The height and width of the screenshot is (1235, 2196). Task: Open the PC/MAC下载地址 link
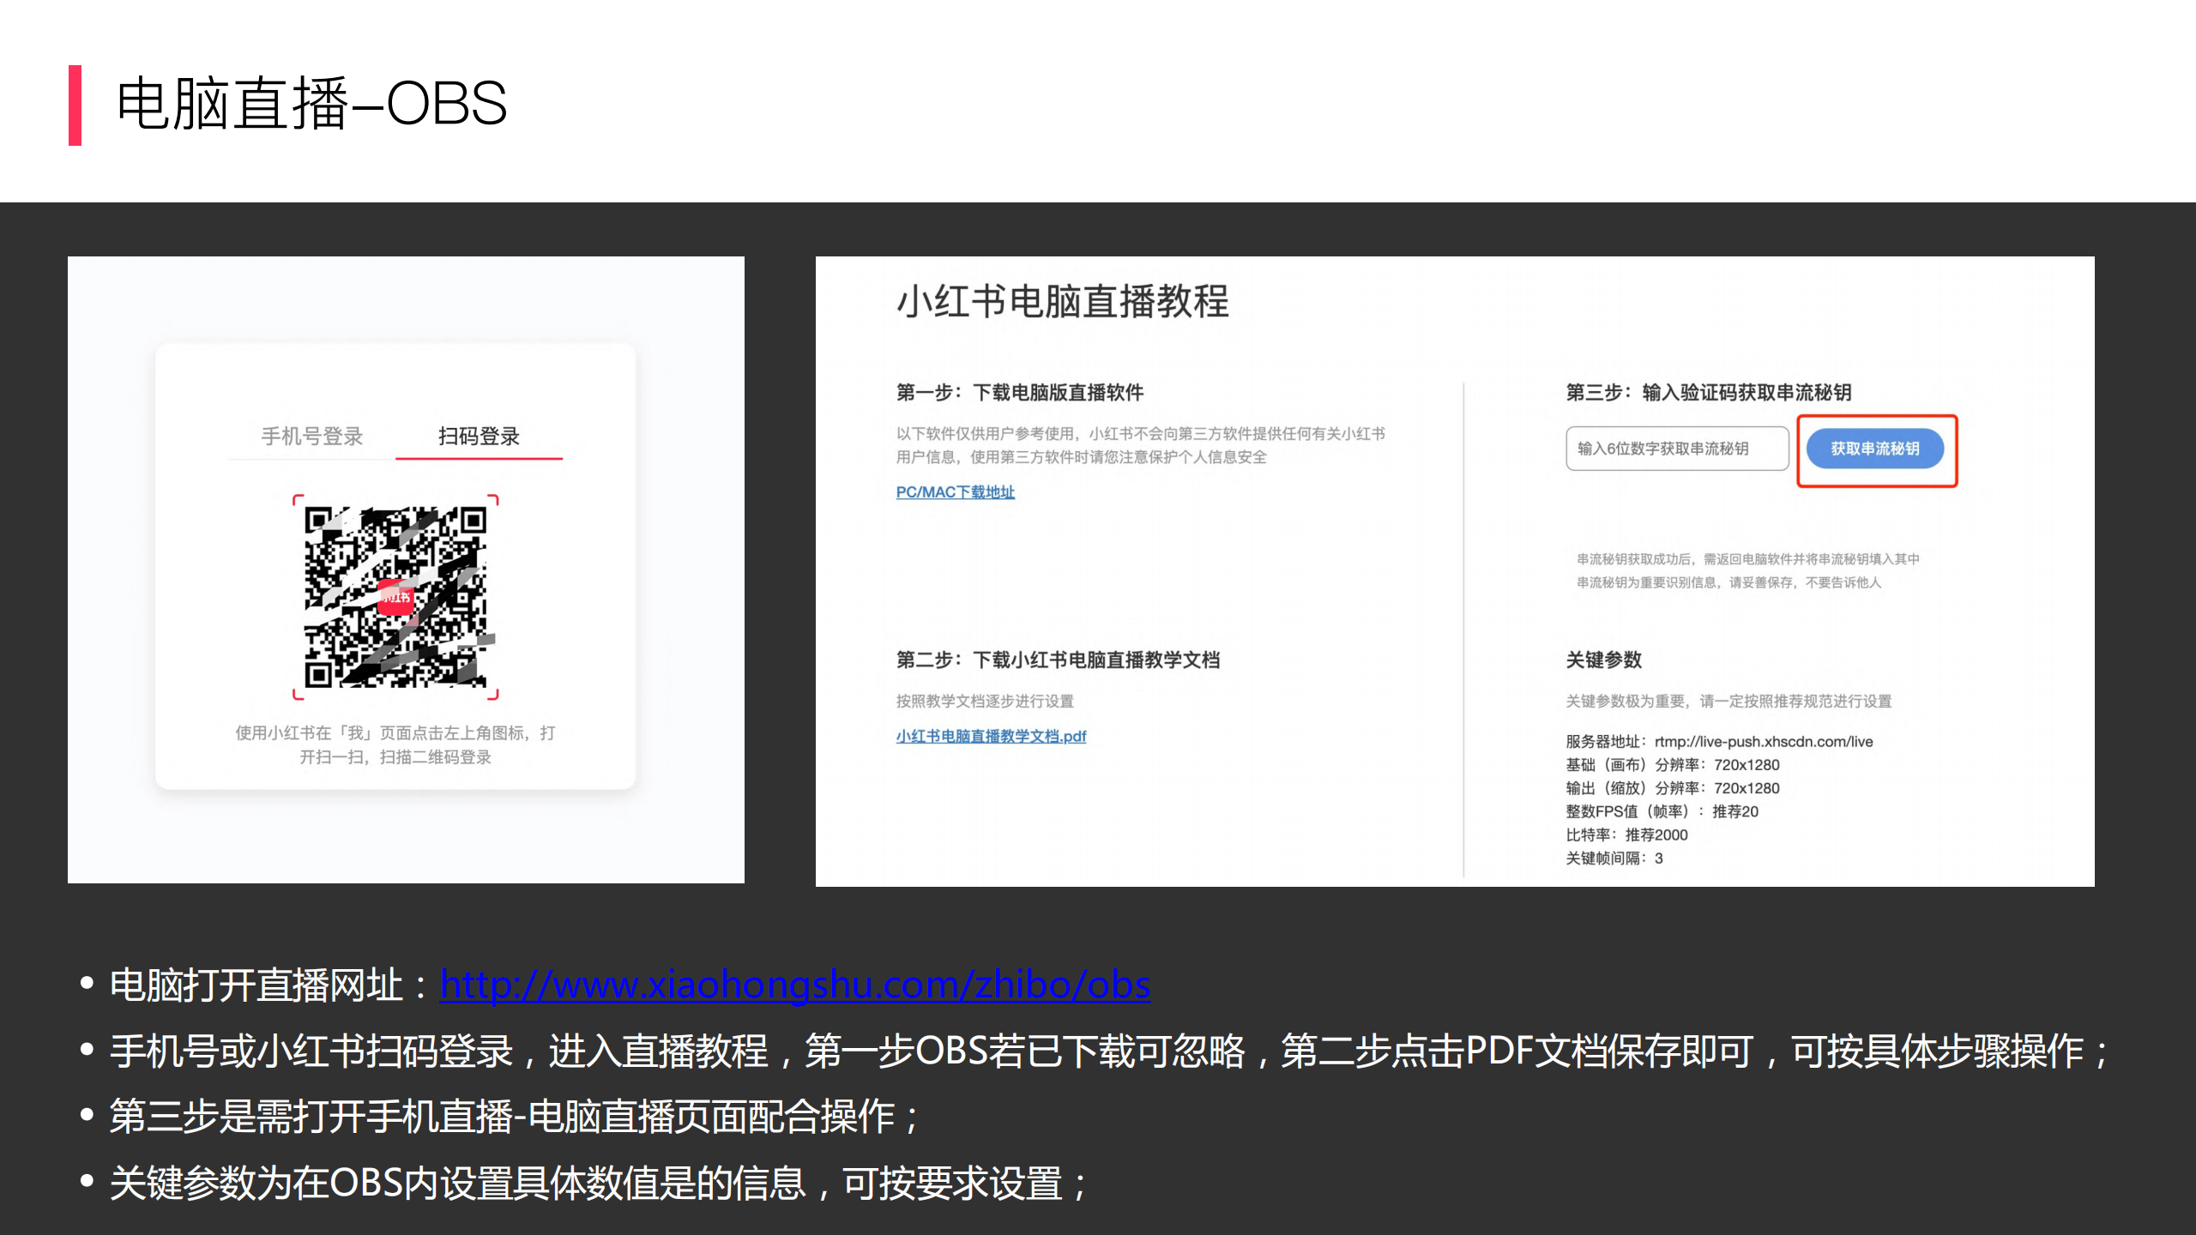pyautogui.click(x=955, y=491)
